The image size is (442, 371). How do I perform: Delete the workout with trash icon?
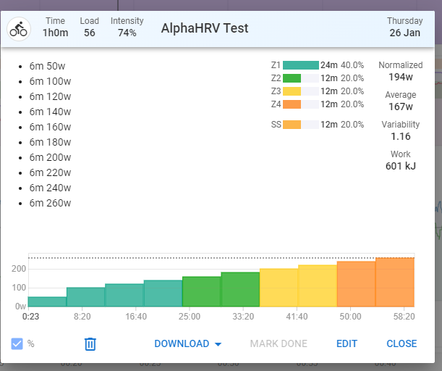pos(90,344)
